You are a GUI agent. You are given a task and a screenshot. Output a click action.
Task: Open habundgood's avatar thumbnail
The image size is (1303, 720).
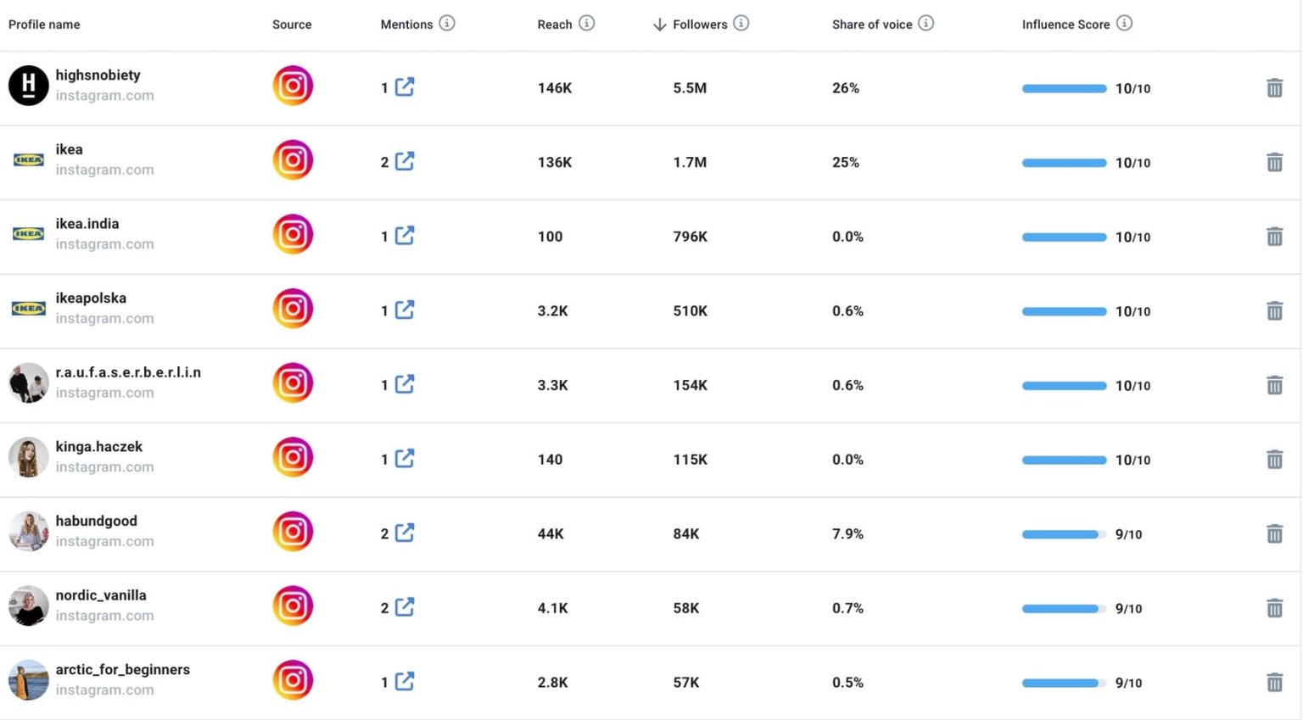click(28, 531)
